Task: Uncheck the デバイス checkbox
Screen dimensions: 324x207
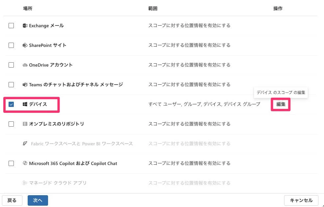Action: coord(11,104)
